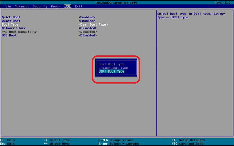The image size is (234, 146).
Task: Click F10 Save and Exit
Action: (187, 144)
